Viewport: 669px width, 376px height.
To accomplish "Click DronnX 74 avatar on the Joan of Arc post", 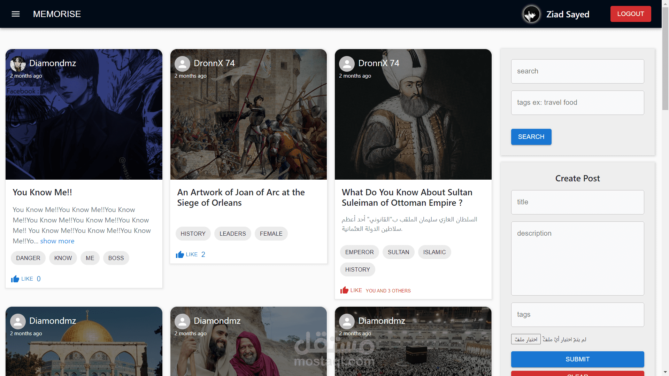I will click(x=182, y=64).
